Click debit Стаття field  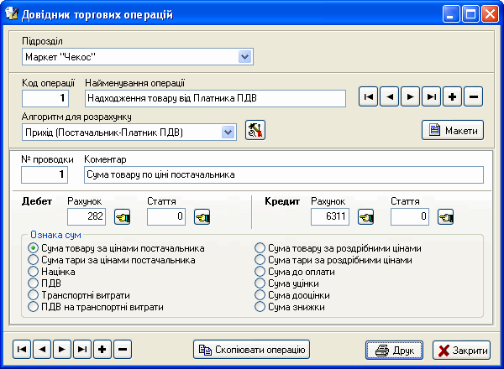point(166,216)
